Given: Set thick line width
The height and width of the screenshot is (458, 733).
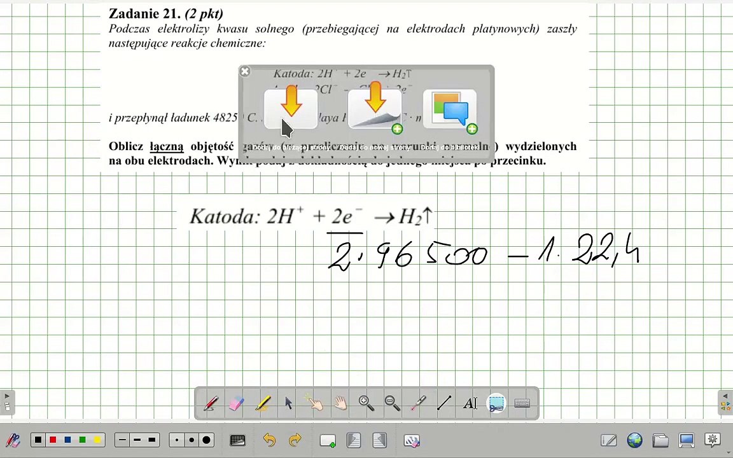Looking at the screenshot, I should click(x=152, y=440).
